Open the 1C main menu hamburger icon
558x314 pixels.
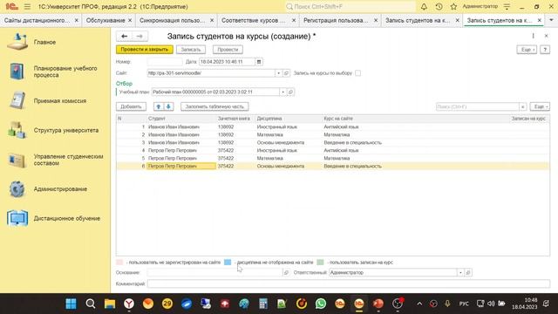click(27, 6)
